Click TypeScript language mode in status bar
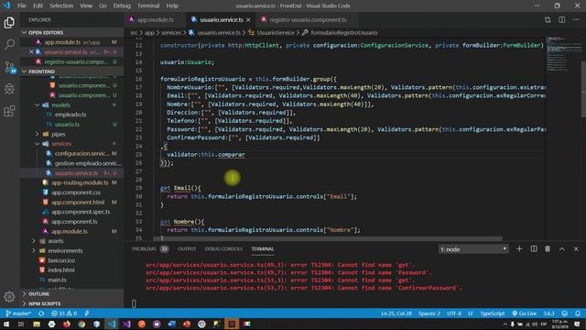This screenshot has width=586, height=330. [492, 313]
